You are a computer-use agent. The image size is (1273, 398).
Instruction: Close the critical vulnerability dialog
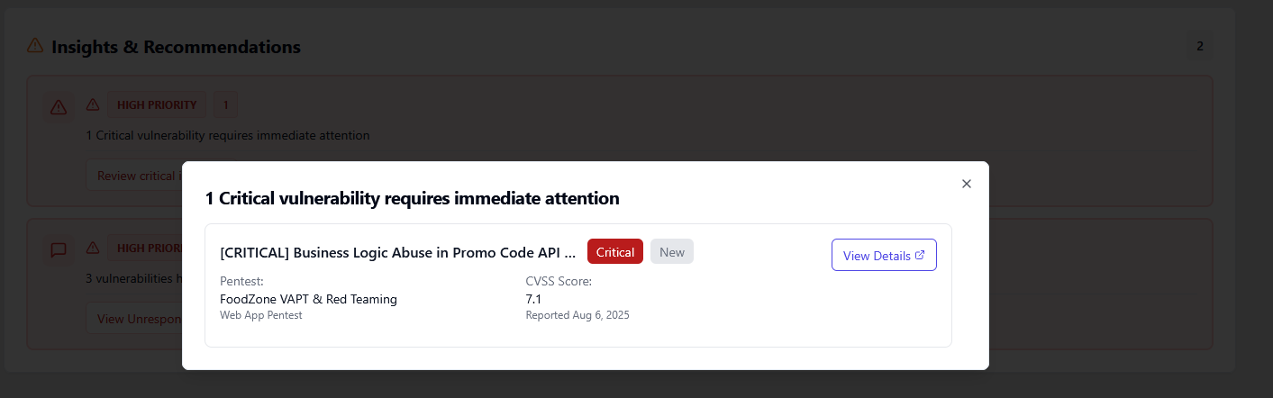pyautogui.click(x=967, y=184)
